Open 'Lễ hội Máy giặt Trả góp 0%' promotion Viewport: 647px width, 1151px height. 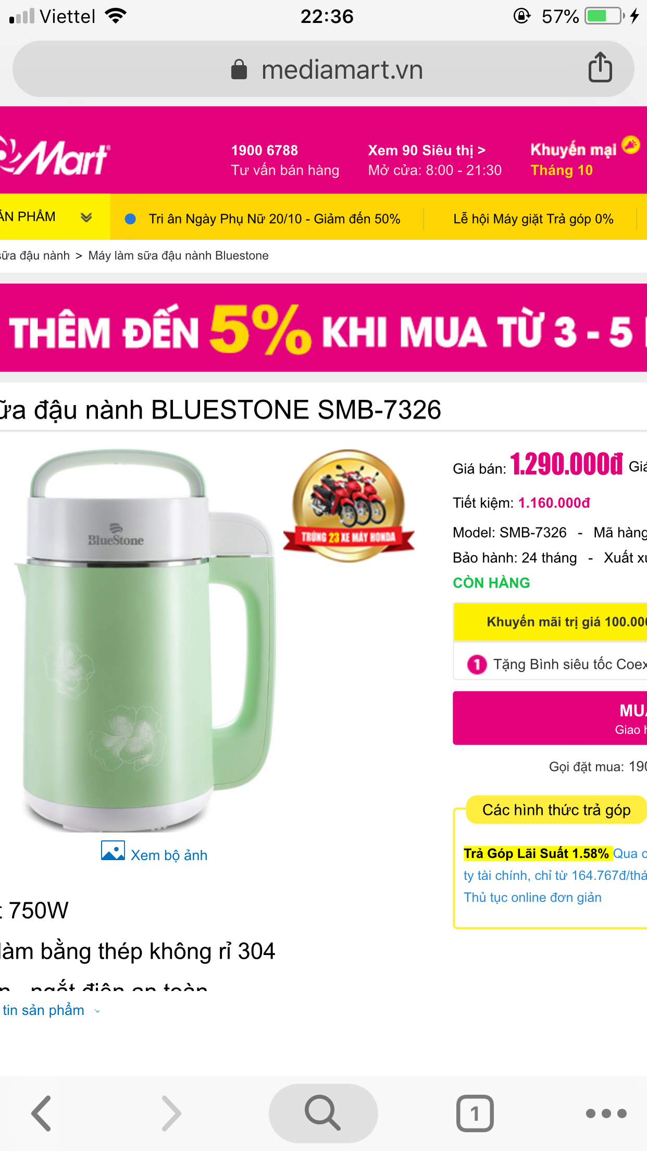point(533,219)
